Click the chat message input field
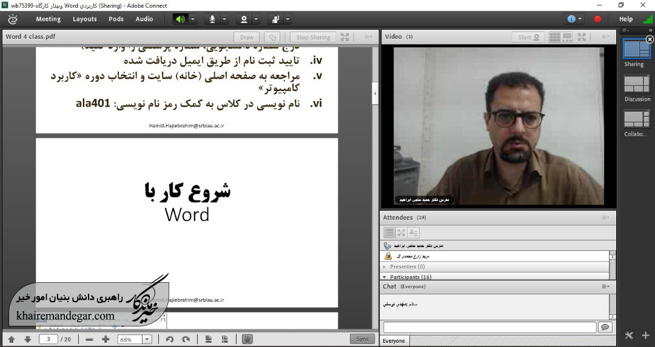The width and height of the screenshot is (655, 347). coord(489,328)
